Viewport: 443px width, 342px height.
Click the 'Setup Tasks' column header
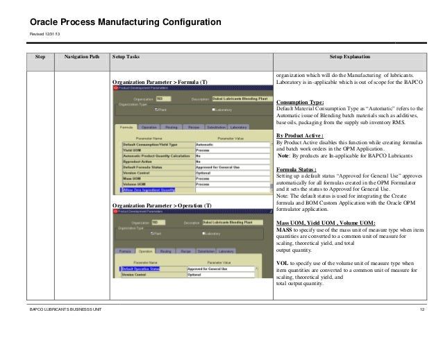(126, 56)
